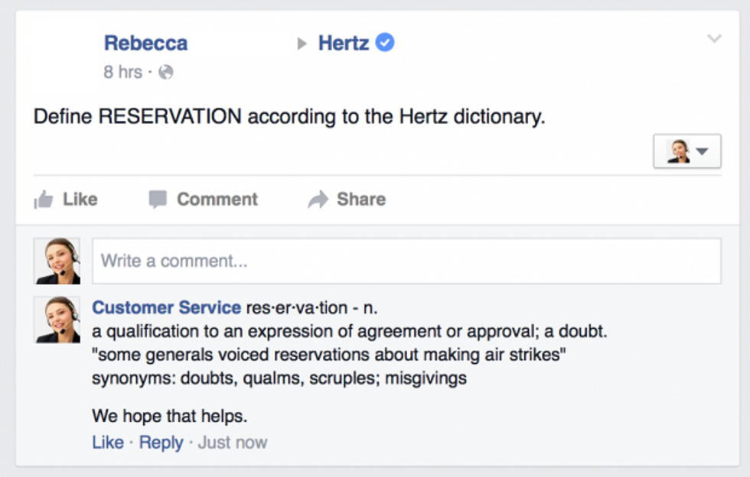The width and height of the screenshot is (750, 477).
Task: Click the globe public privacy icon
Action: point(165,72)
